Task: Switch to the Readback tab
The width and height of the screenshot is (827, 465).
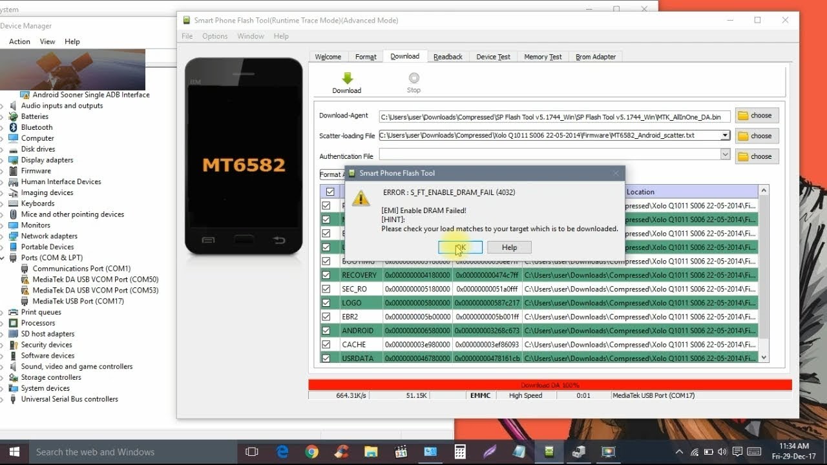Action: click(448, 57)
